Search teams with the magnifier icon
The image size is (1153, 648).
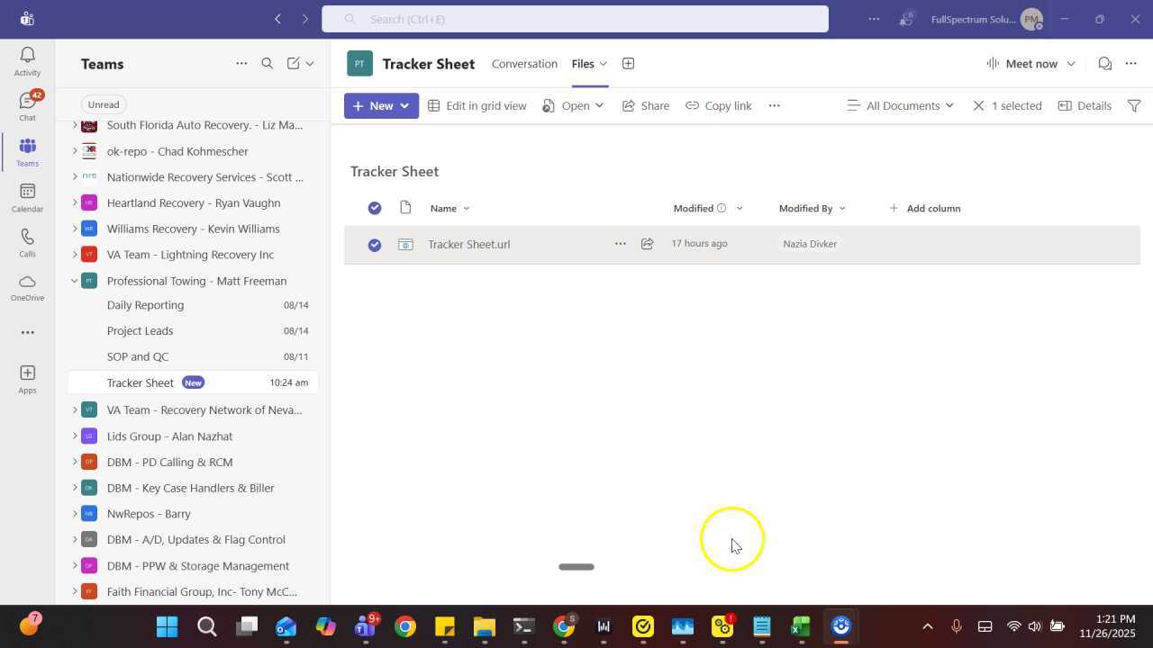[x=268, y=64]
